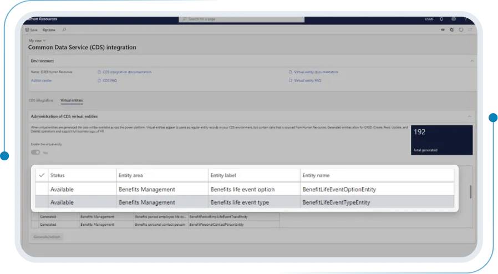The width and height of the screenshot is (498, 274).
Task: Click the Benefits life event option label
Action: click(242, 189)
